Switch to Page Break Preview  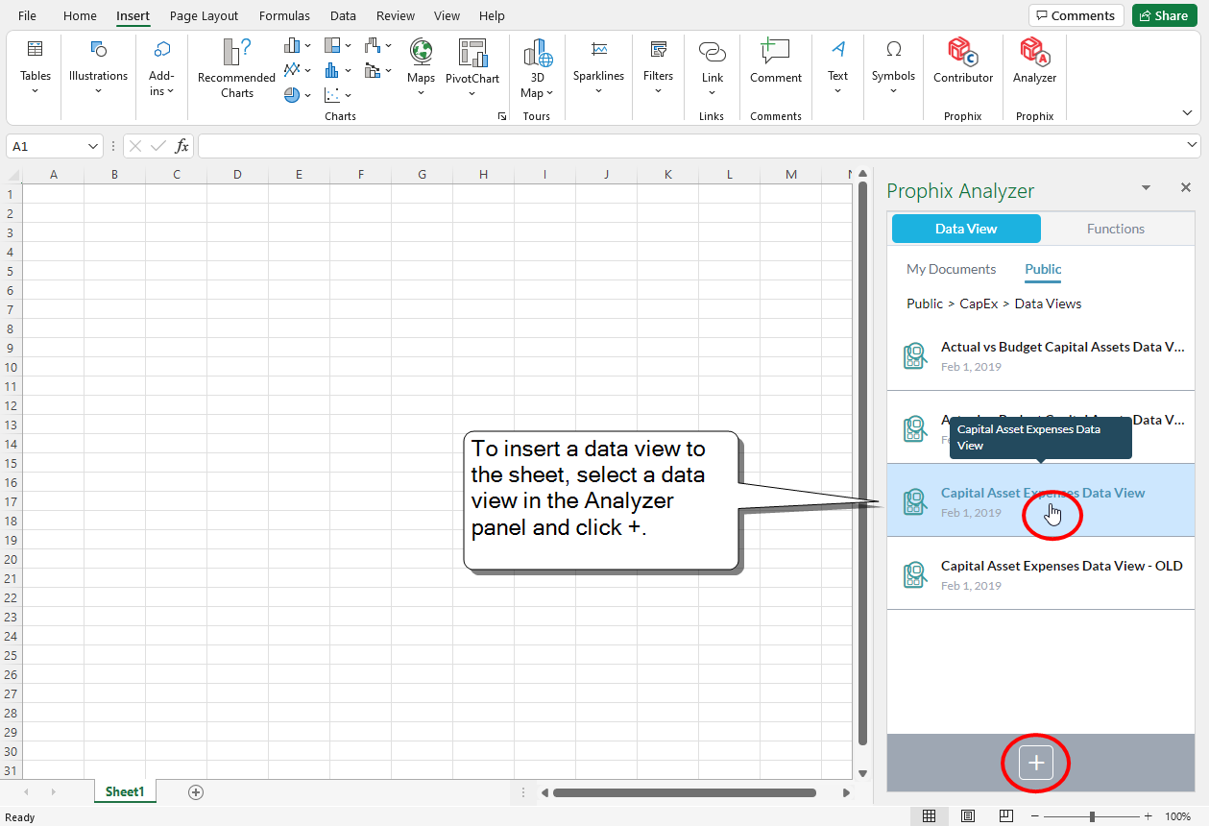coord(1006,816)
